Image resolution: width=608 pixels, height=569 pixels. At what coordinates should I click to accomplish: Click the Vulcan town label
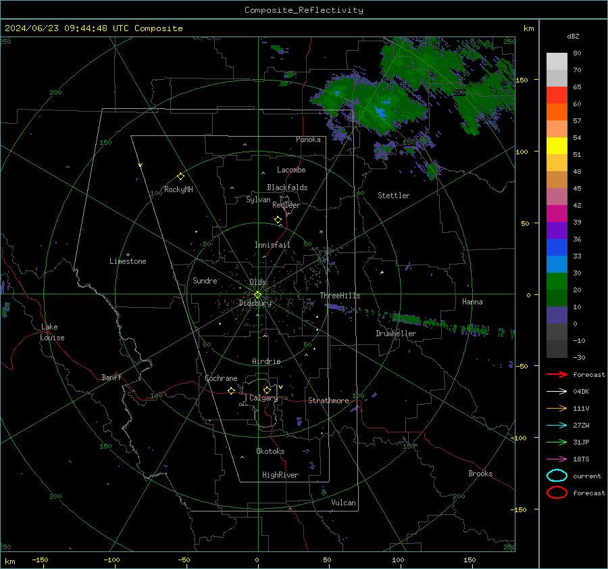(343, 503)
